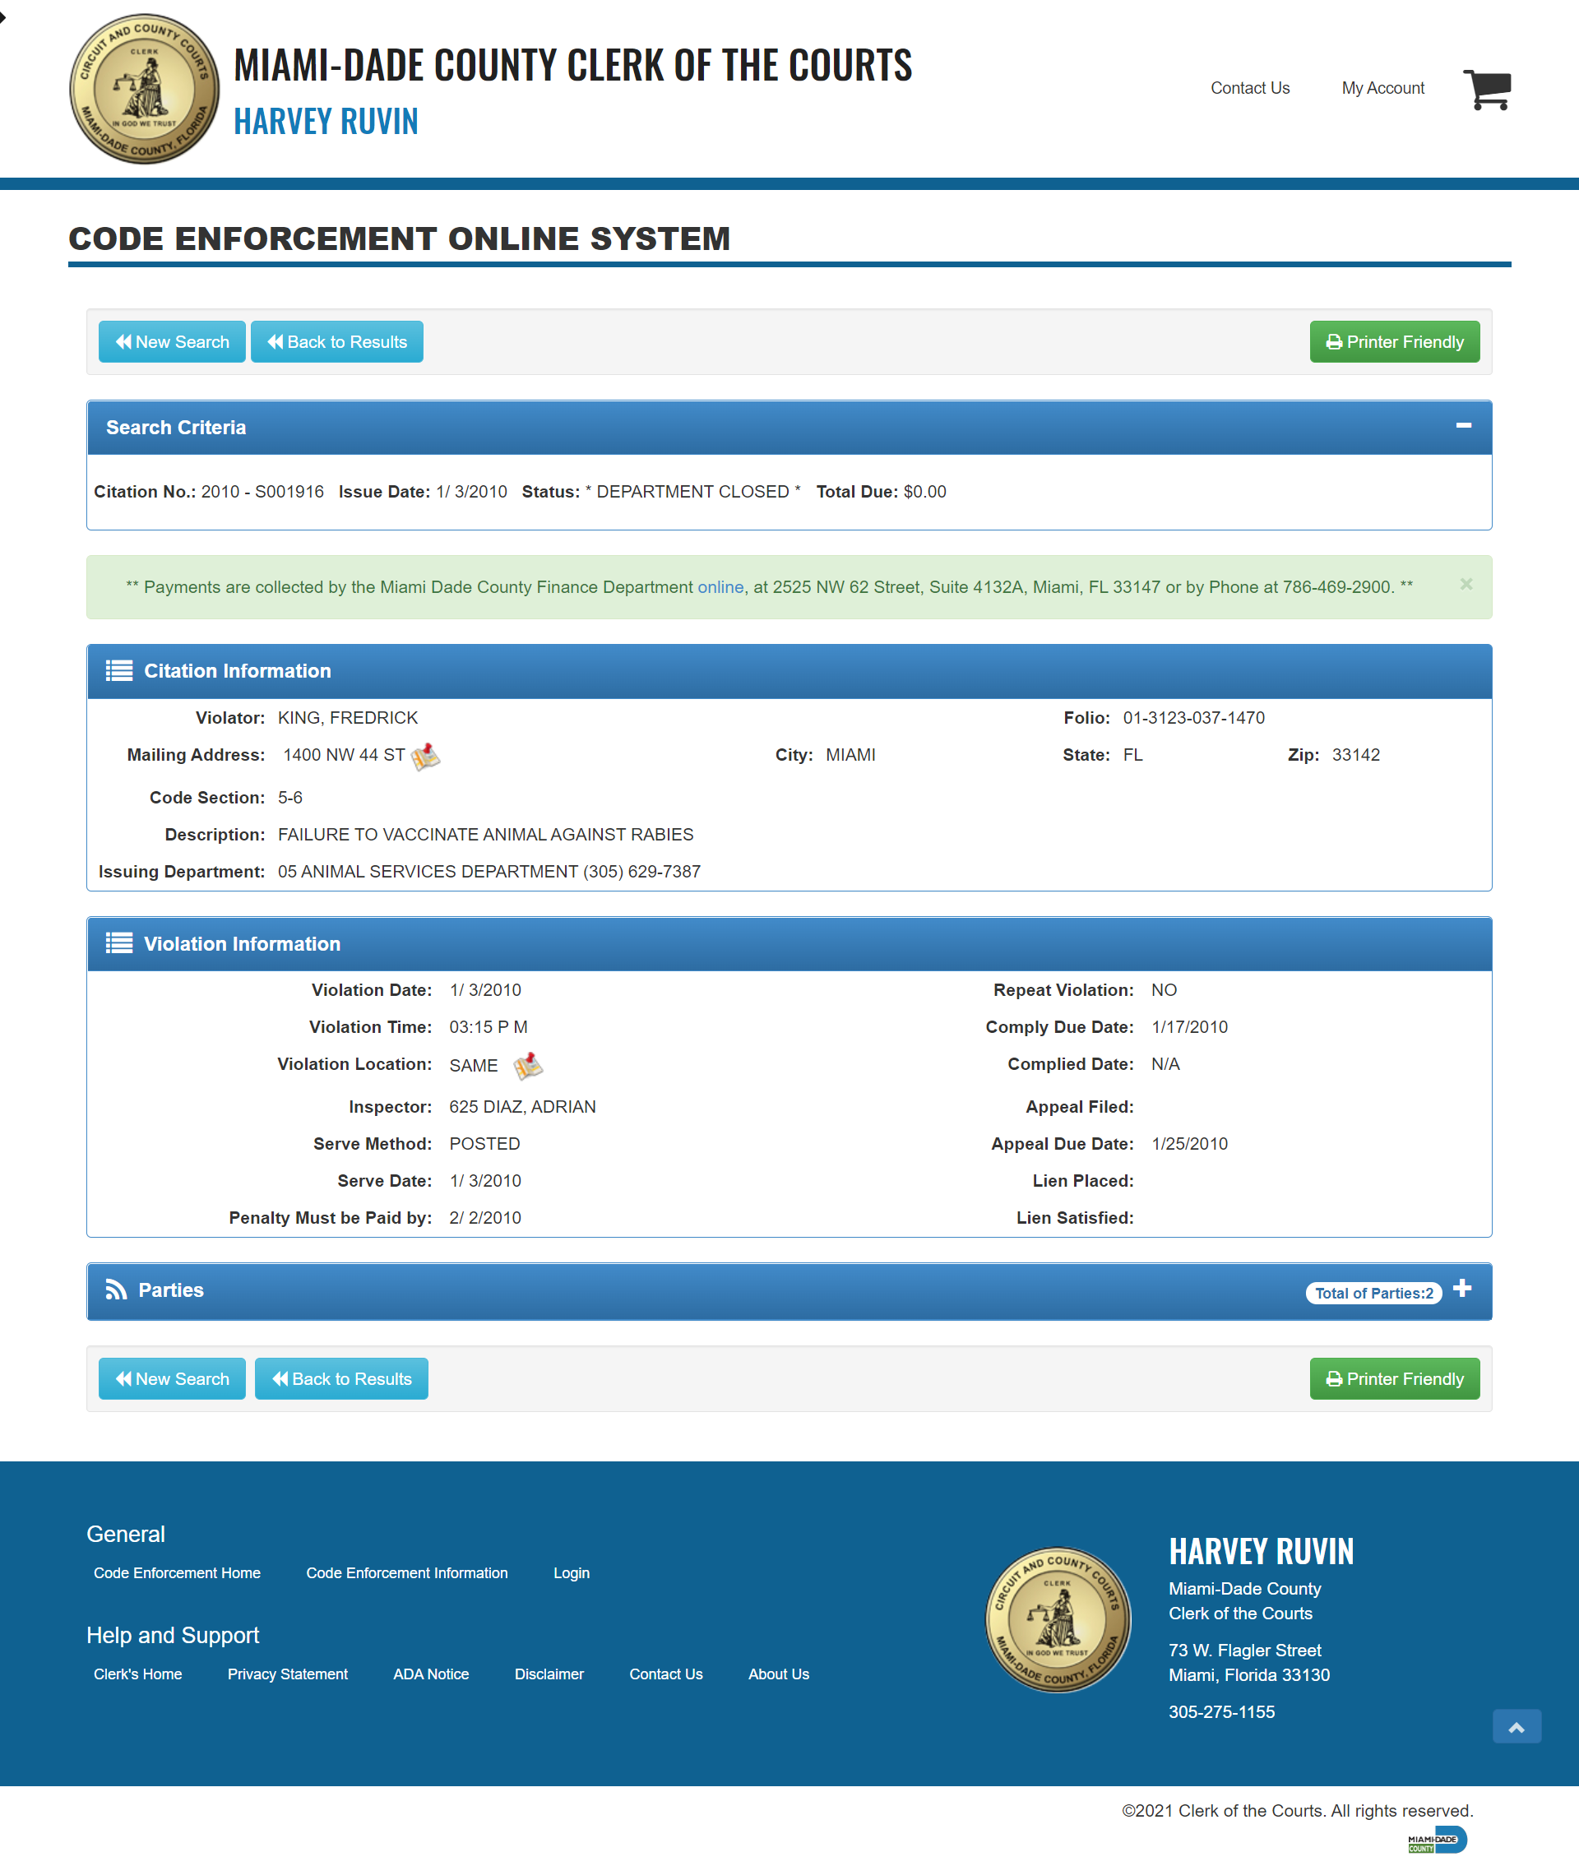Click the Violation Information panel title
This screenshot has height=1866, width=1579.
pos(243,944)
